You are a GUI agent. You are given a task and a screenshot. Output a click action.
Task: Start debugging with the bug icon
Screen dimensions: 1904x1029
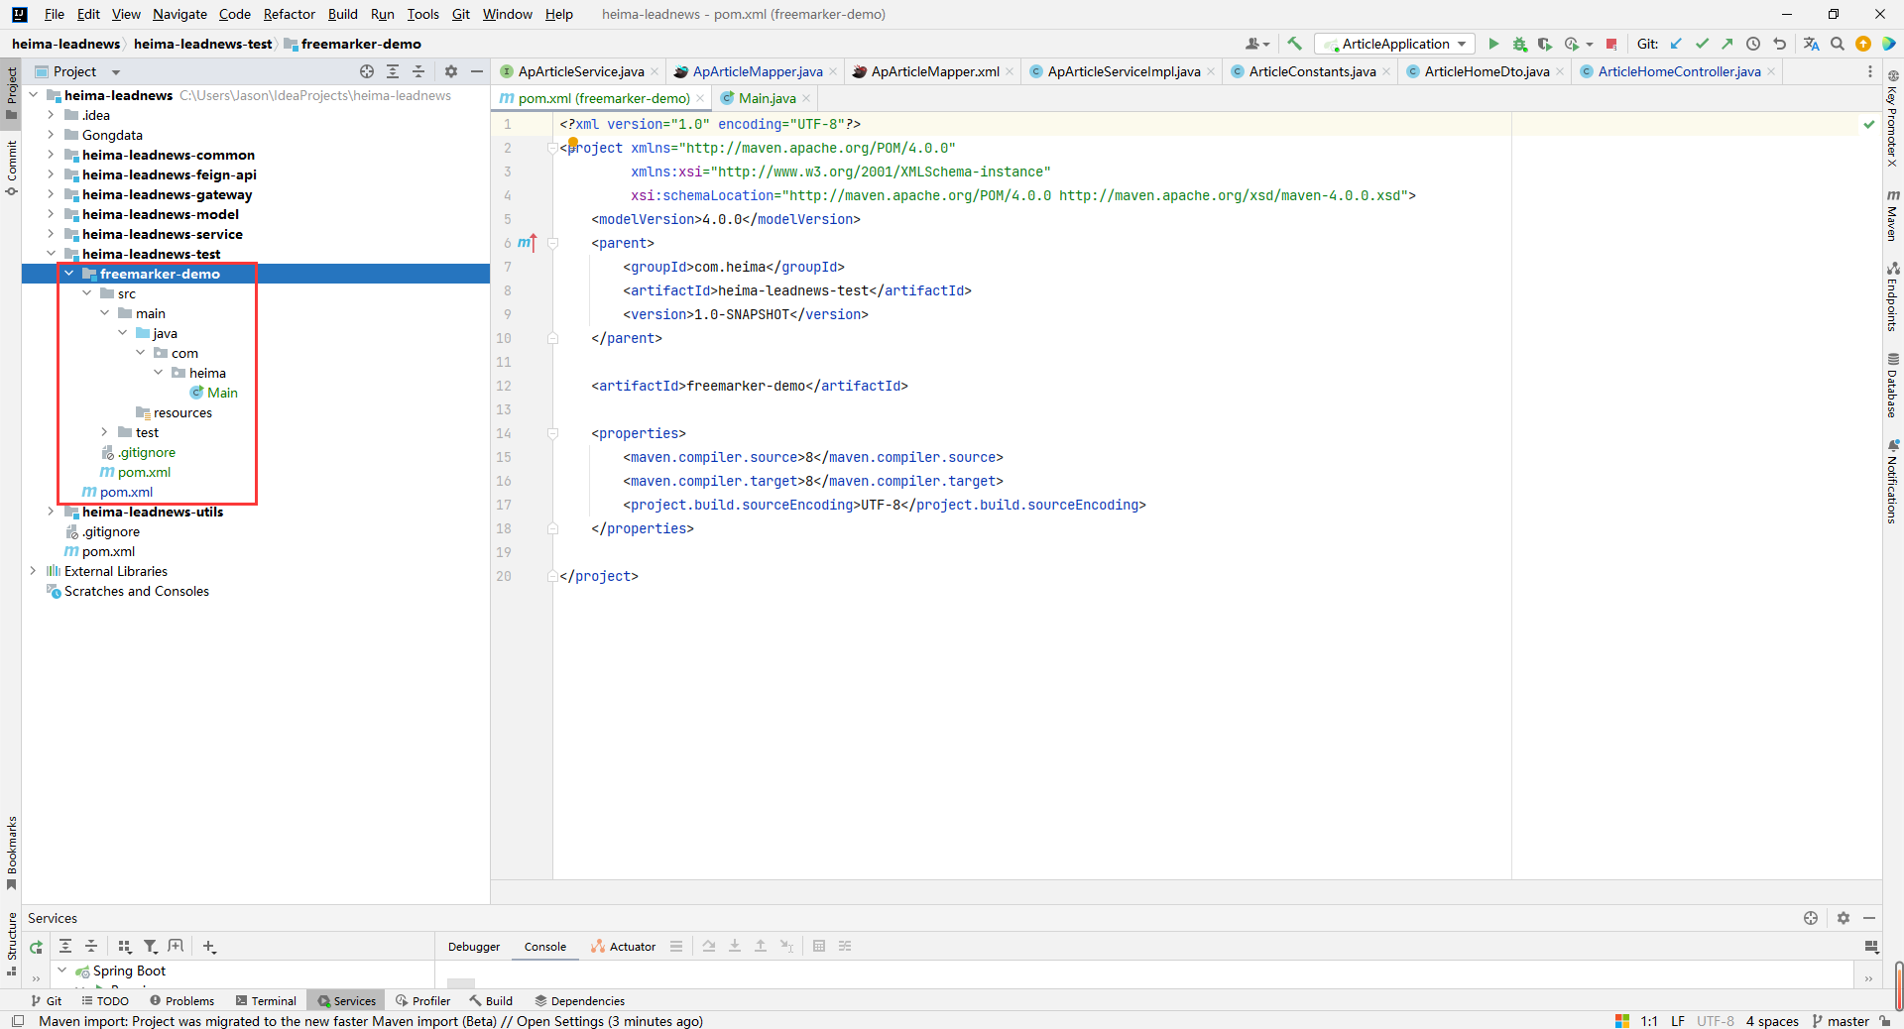click(x=1519, y=44)
